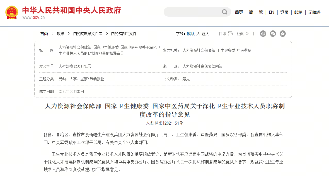Set font size to 大
Viewport: 329px width, 176px height.
click(x=198, y=33)
